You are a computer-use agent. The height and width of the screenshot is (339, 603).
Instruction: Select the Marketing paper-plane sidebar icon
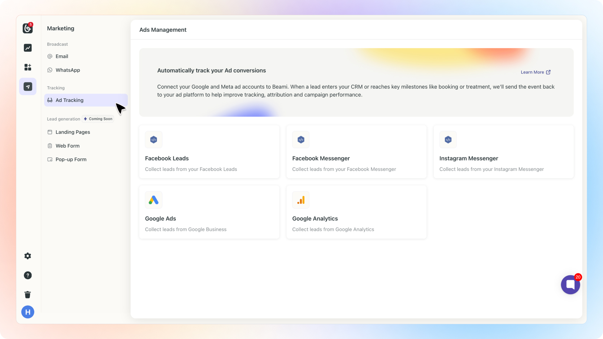point(28,86)
